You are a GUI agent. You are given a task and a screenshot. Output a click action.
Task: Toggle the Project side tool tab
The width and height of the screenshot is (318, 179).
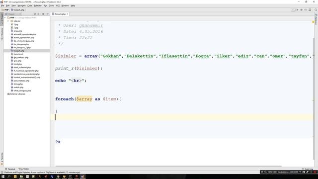point(2,19)
